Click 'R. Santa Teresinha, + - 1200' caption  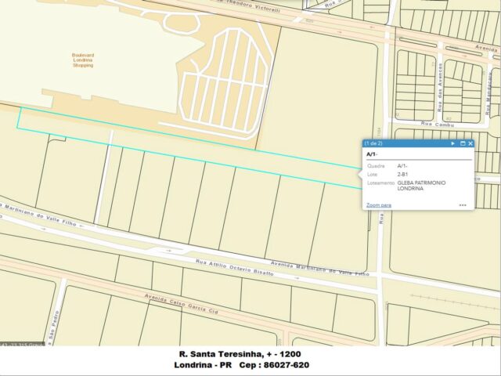pyautogui.click(x=240, y=354)
